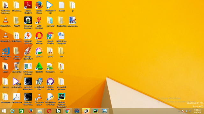Select the year 4 folder

click(x=50, y=52)
